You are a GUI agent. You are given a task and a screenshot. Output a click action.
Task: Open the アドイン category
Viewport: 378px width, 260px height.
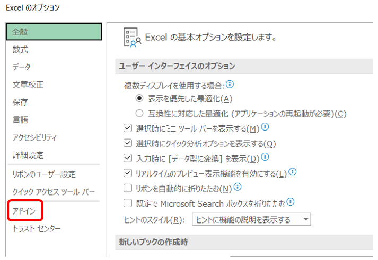tap(24, 211)
